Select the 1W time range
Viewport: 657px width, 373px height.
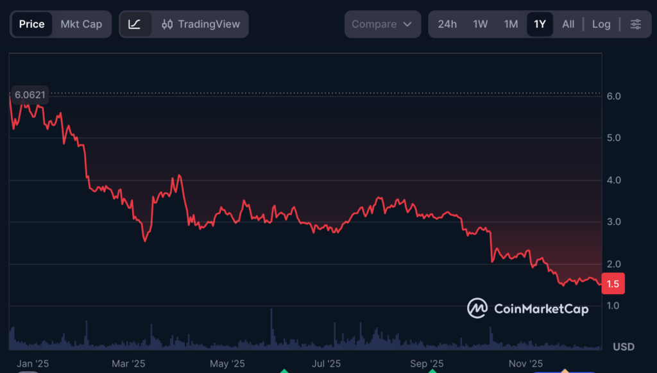click(x=480, y=24)
